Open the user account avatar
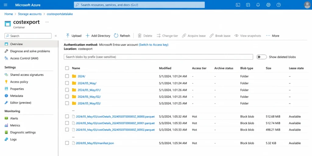 pos(307,5)
